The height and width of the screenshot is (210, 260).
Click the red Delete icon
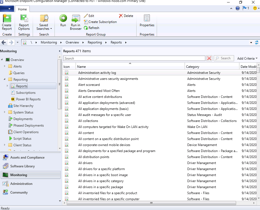[x=121, y=16]
